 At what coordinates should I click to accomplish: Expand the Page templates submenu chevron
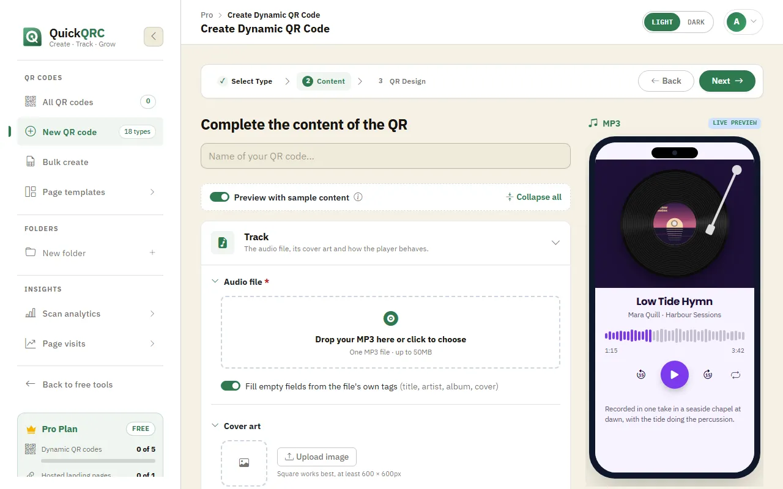click(x=152, y=192)
